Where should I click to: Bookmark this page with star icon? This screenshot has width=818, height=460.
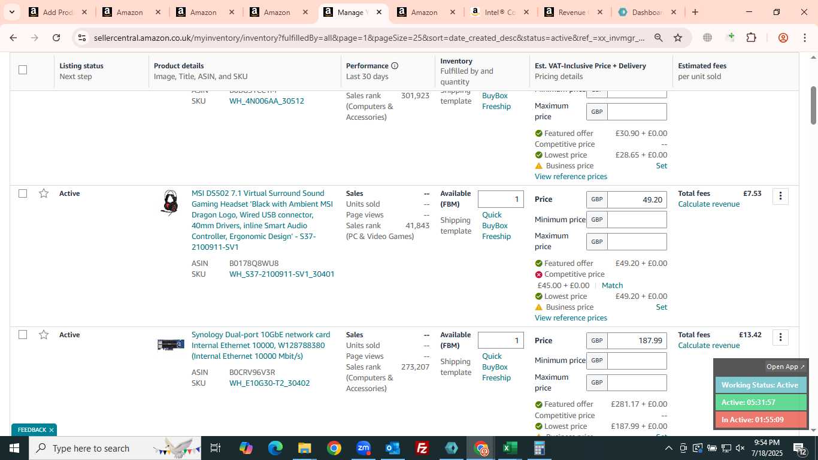click(x=678, y=38)
